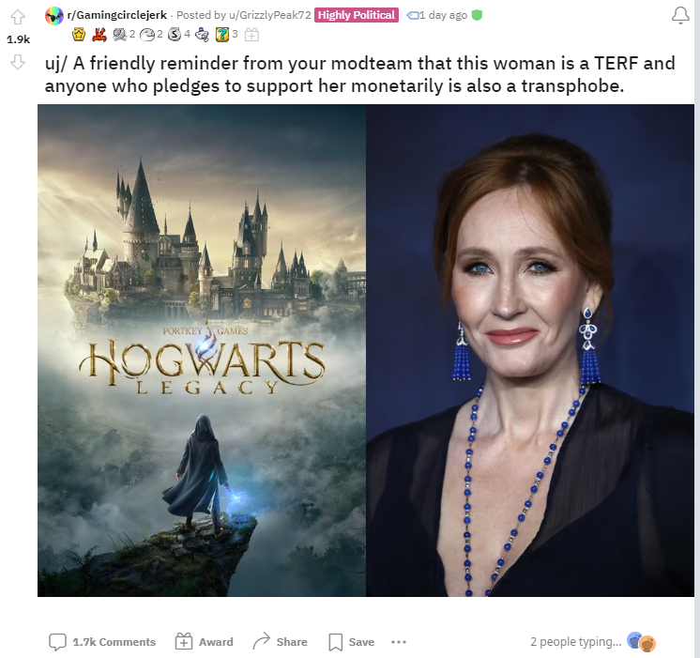The height and width of the screenshot is (658, 700).
Task: Filter by the Highly Political flair
Action: coord(357,15)
